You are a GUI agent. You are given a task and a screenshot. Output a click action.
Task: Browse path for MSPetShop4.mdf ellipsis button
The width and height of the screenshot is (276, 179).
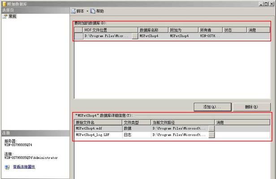tap(211, 128)
